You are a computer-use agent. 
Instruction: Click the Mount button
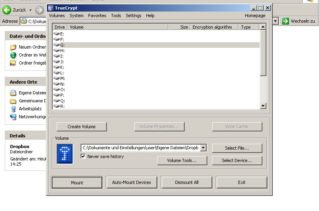point(77,183)
